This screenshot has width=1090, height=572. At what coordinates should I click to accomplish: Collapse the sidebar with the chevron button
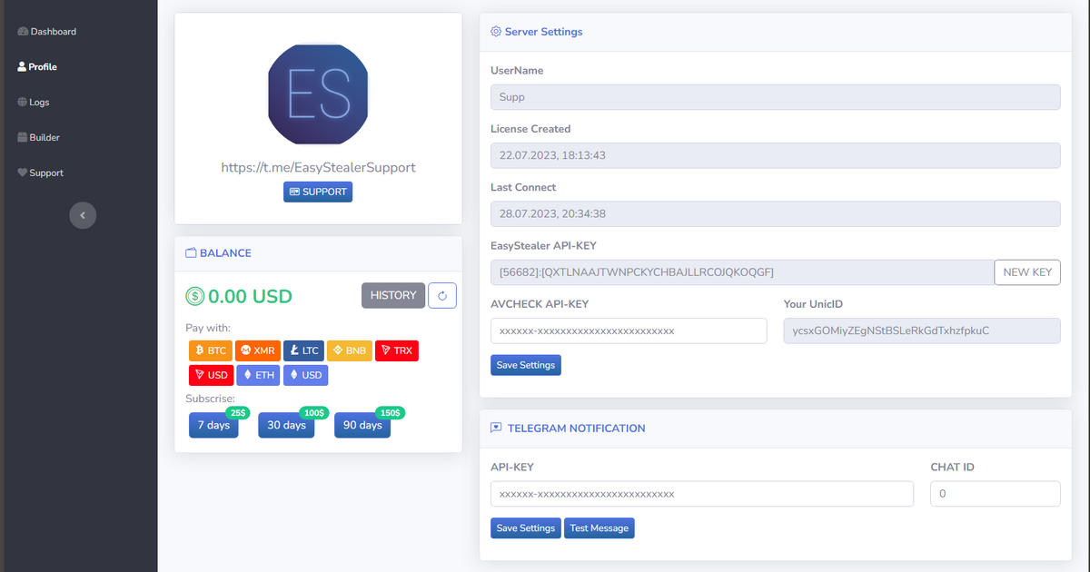click(83, 215)
